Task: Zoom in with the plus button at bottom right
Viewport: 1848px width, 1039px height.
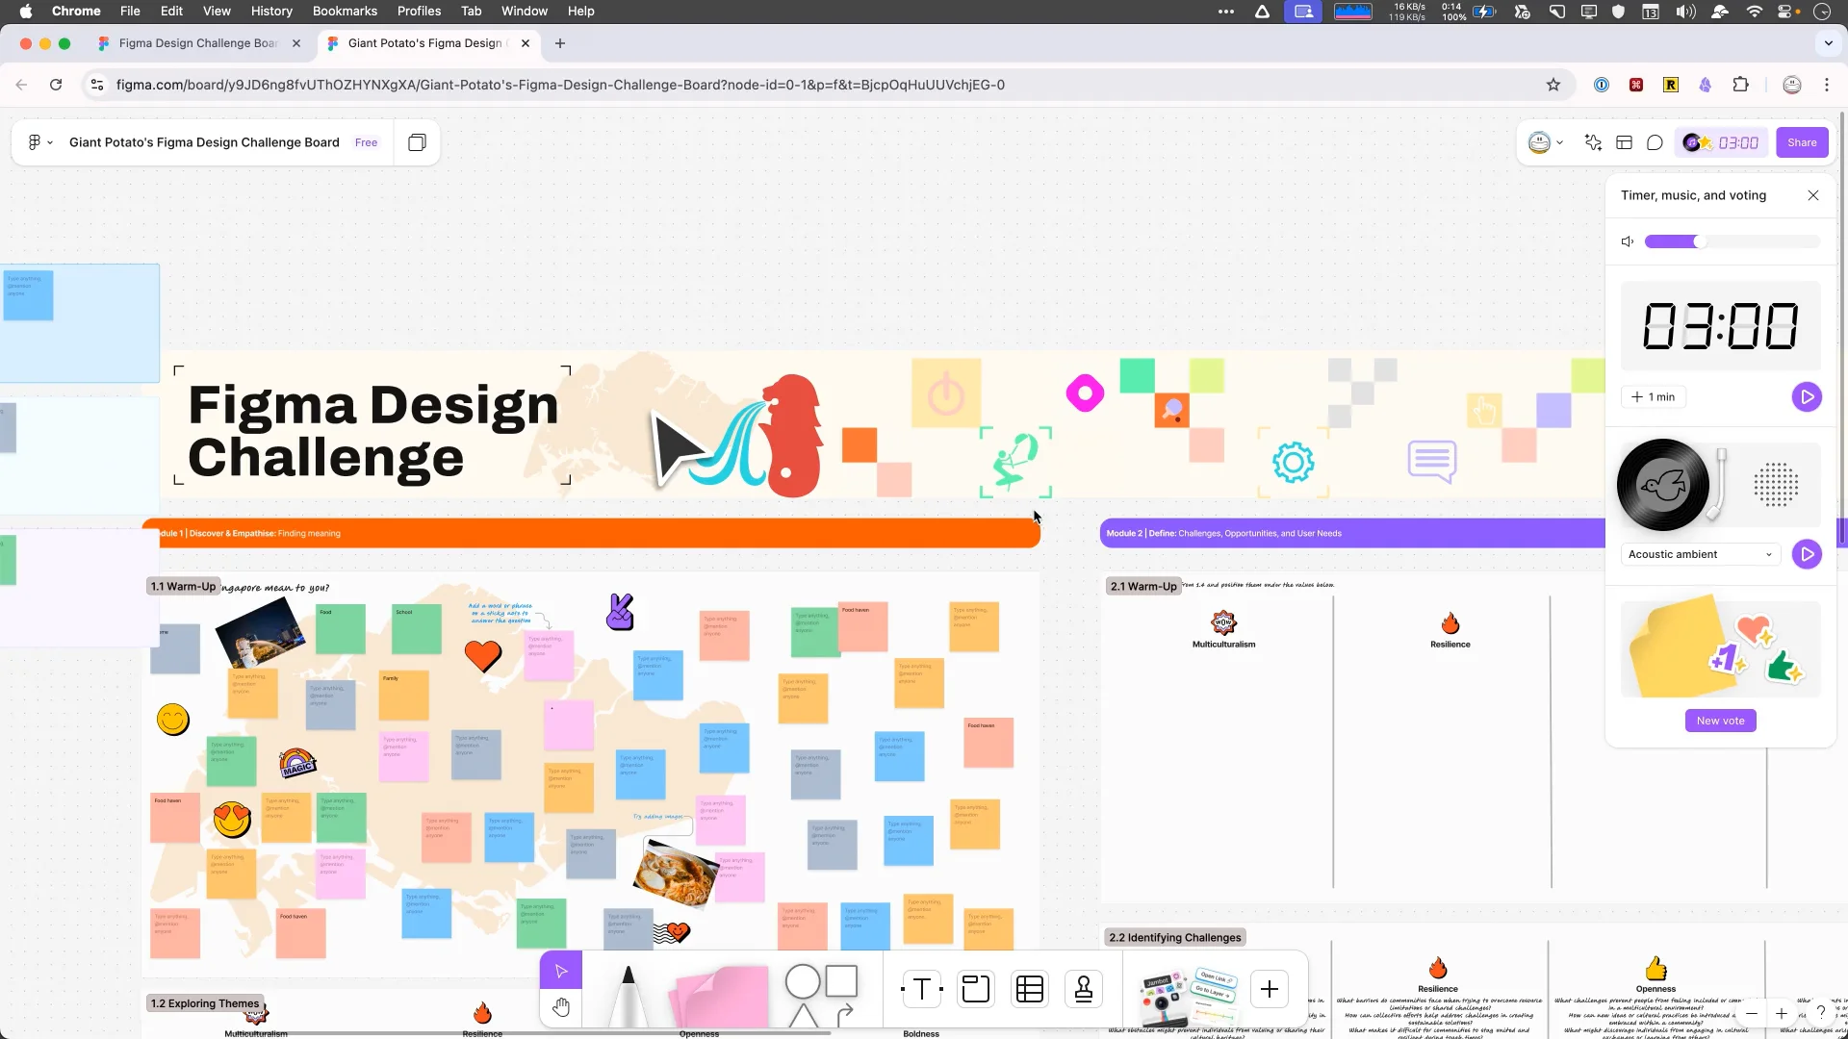Action: (x=1782, y=1013)
